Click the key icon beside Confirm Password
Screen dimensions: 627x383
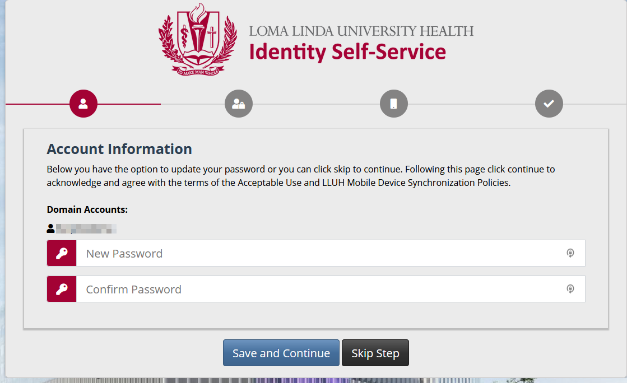pos(62,288)
